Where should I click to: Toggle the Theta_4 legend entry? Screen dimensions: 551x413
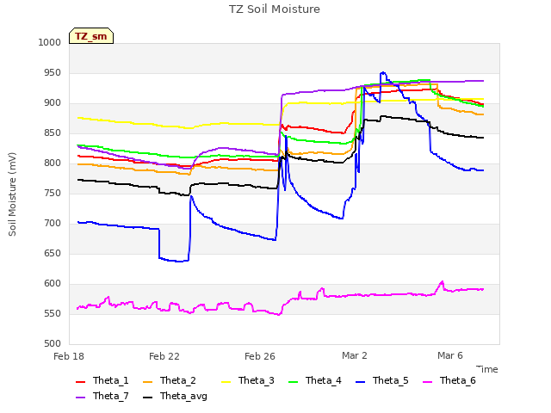(315, 380)
